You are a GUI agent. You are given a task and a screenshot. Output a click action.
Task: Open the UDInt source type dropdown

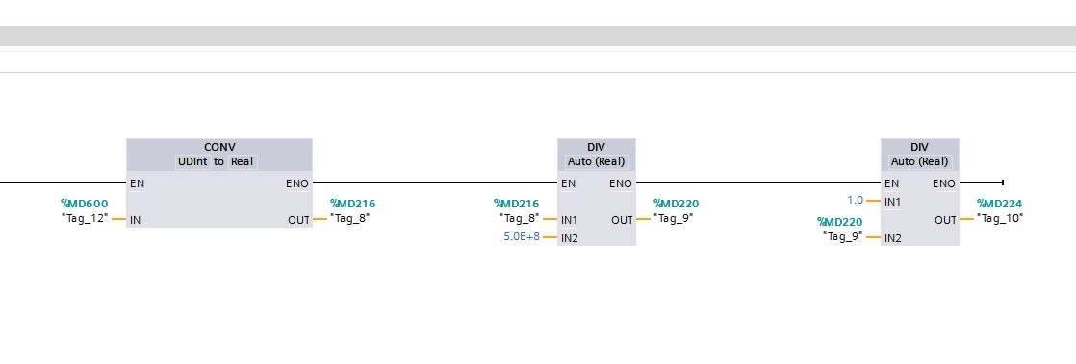point(193,161)
